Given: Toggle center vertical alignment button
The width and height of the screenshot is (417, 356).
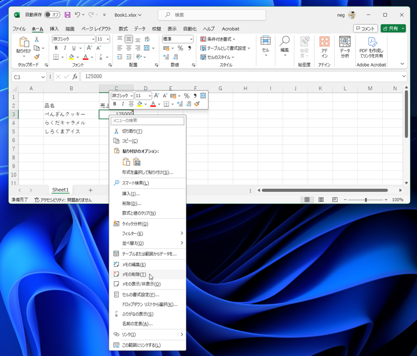Looking at the screenshot, I should tap(129, 39).
